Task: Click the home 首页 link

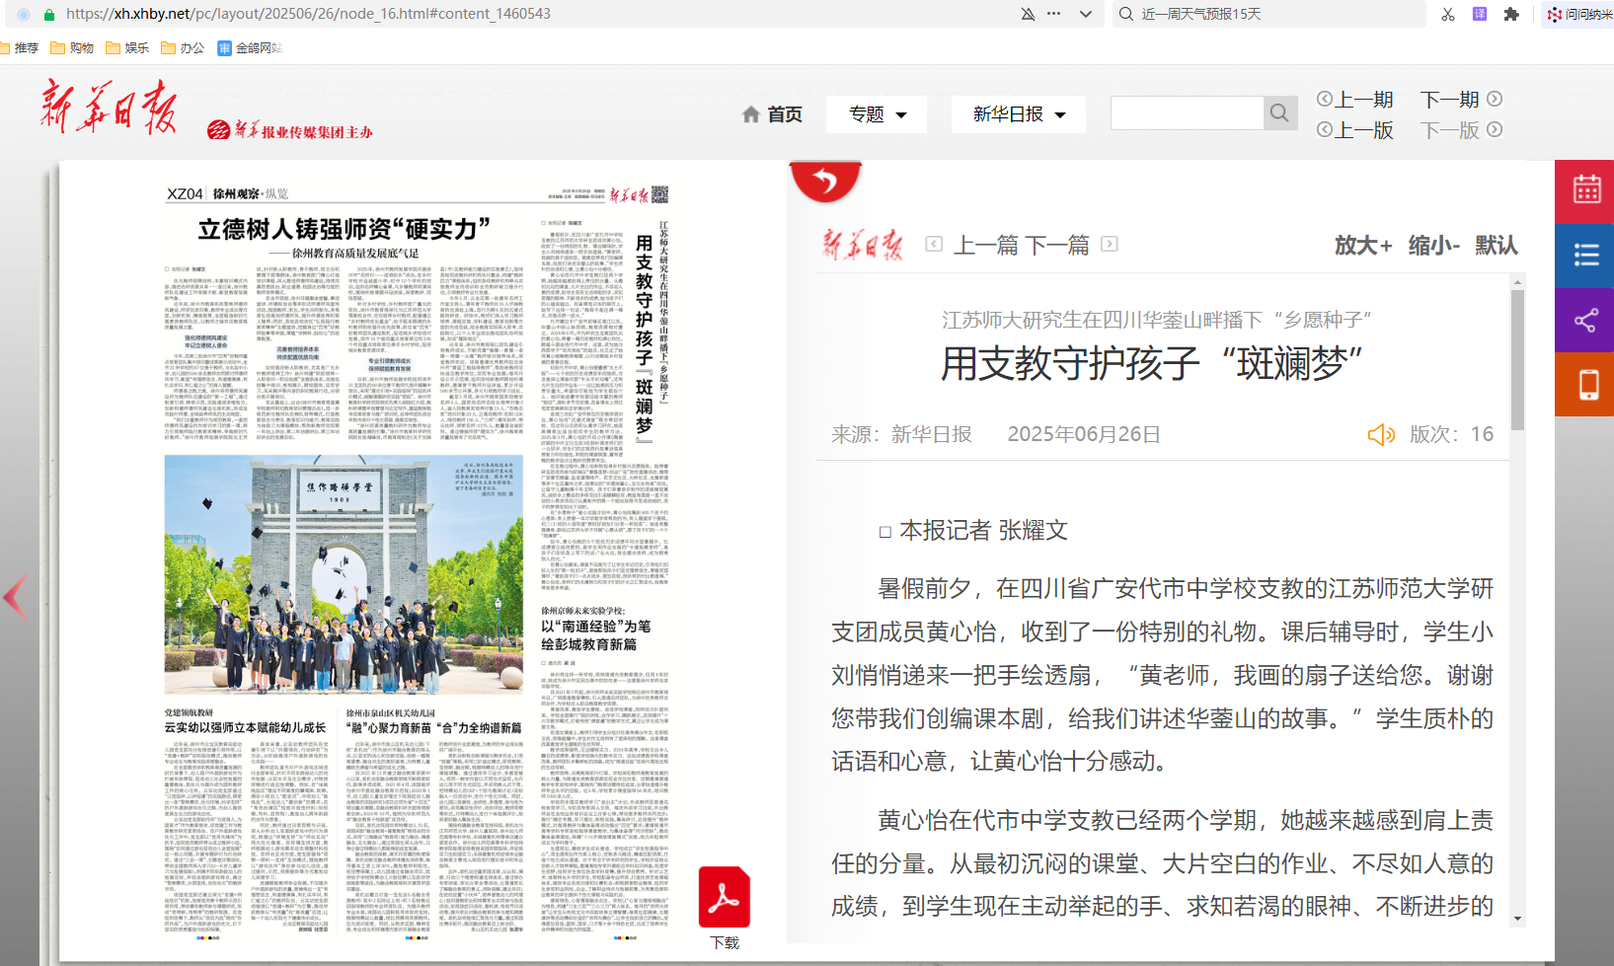Action: 772,114
